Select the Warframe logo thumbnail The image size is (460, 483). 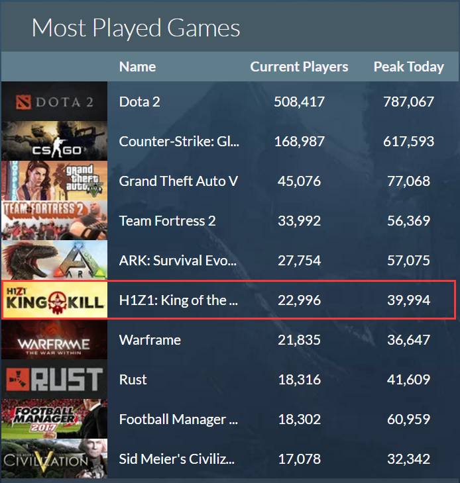coord(54,340)
